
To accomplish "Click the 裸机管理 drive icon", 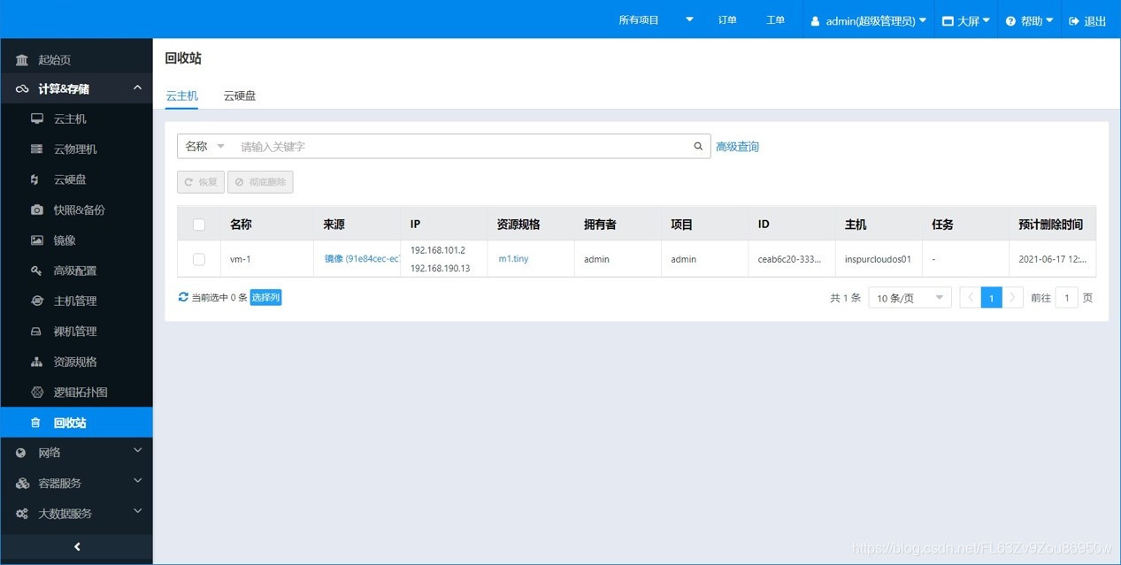I will pos(37,332).
